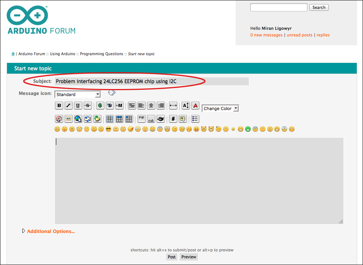Expand the Additional Options section
This screenshot has height=265, width=363.
[50, 231]
